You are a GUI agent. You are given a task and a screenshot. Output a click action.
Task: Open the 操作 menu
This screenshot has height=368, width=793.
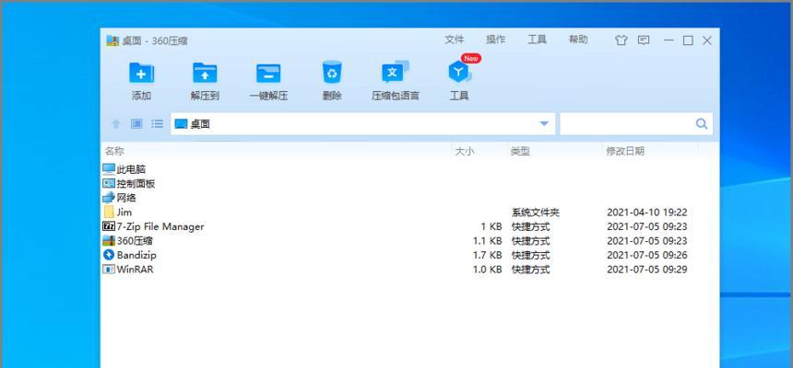(496, 40)
